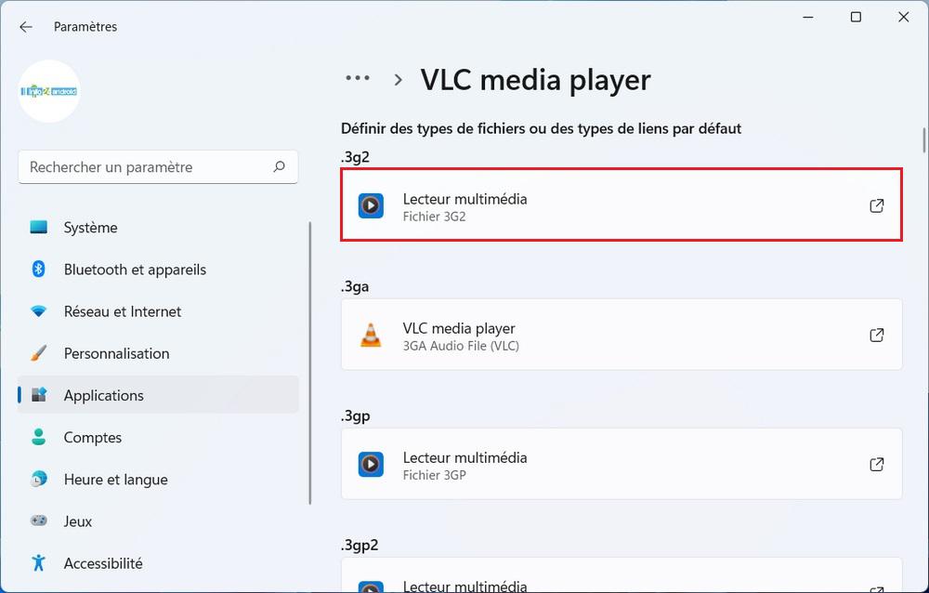Viewport: 929px width, 593px height.
Task: Select the Applications category
Action: click(158, 395)
